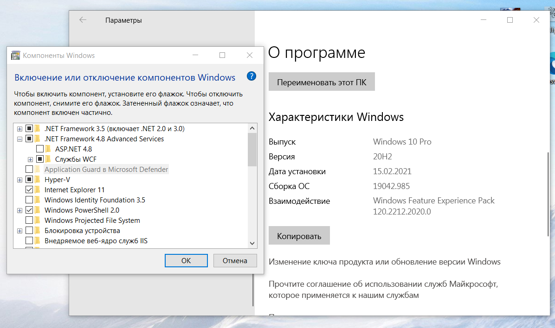Viewport: 555px width, 328px height.
Task: Enable ASP.NET 4.8 checkbox
Action: coord(40,149)
